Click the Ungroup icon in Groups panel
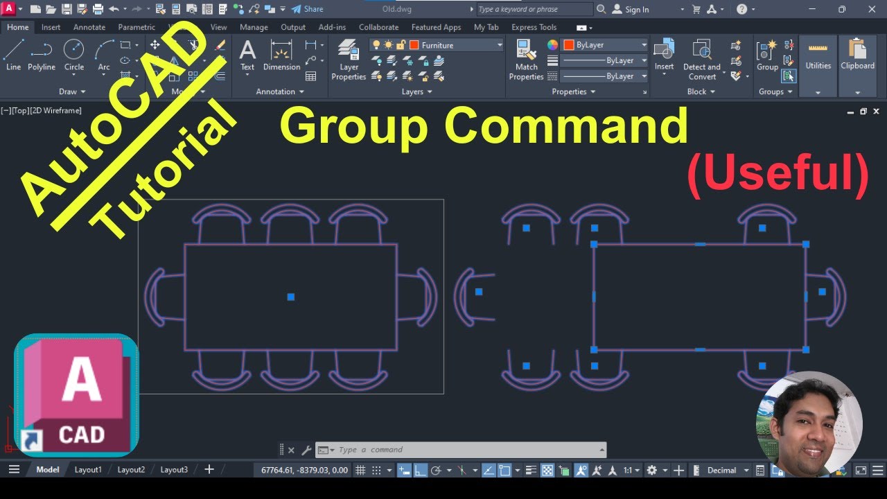The height and width of the screenshot is (499, 887). tap(789, 45)
